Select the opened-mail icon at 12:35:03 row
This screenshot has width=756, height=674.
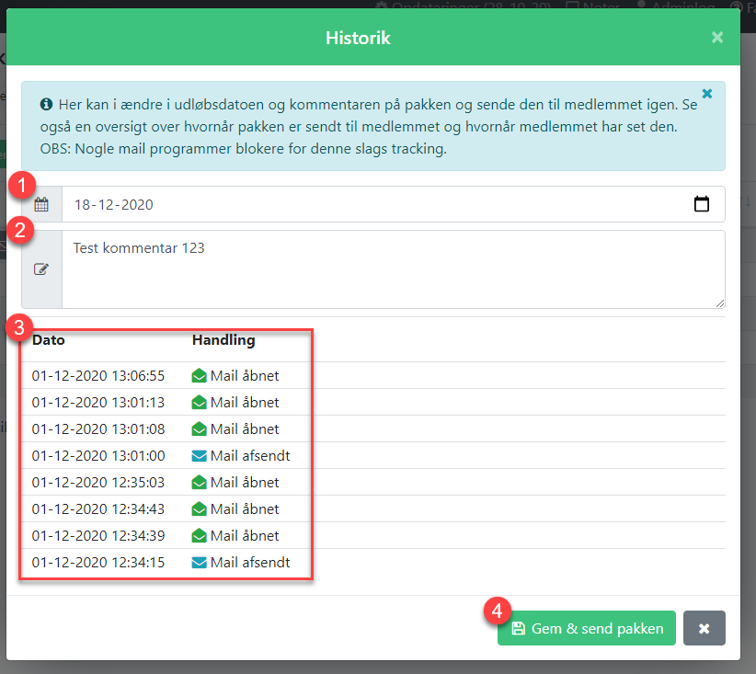[x=200, y=482]
